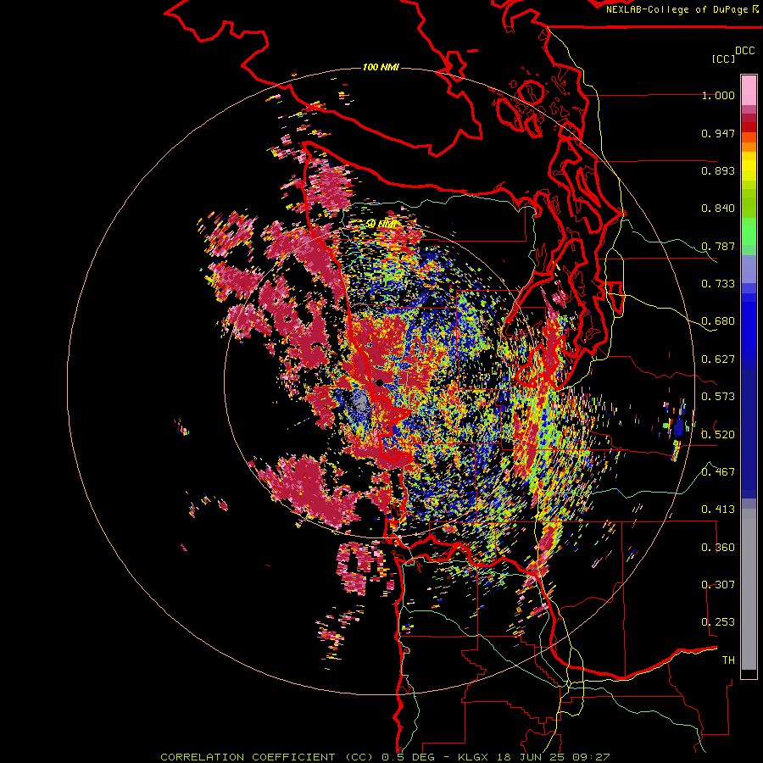Pick the olive-green color bar segment near 0.840

click(x=749, y=203)
